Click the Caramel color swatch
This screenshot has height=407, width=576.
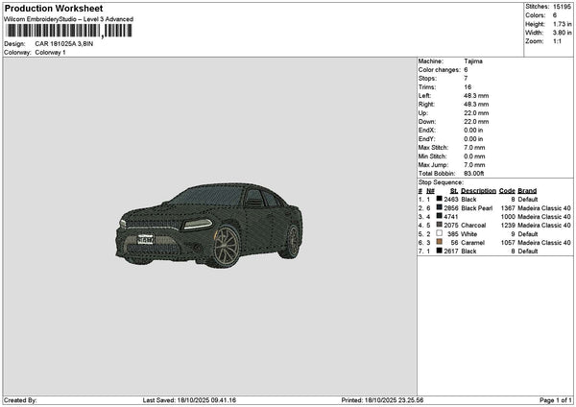[x=439, y=242]
